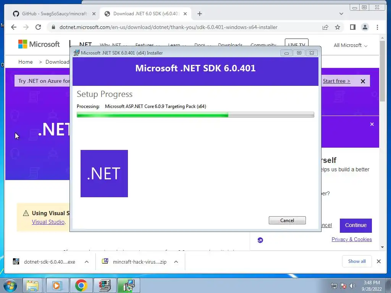Open Privacy & Cookies link
This screenshot has height=293, width=391.
point(352,239)
